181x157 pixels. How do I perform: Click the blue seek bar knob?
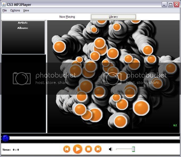point(5,138)
